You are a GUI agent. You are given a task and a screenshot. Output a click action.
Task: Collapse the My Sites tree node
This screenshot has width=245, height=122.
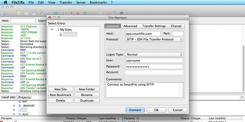click(x=52, y=29)
